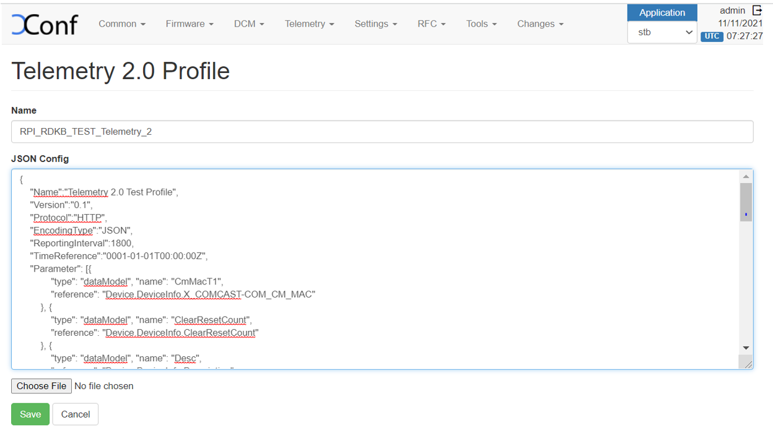
Task: Click the logout icon next to admin
Action: [x=757, y=10]
